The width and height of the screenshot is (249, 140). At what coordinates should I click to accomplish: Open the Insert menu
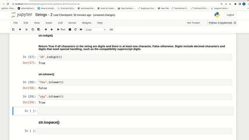[x=49, y=23]
